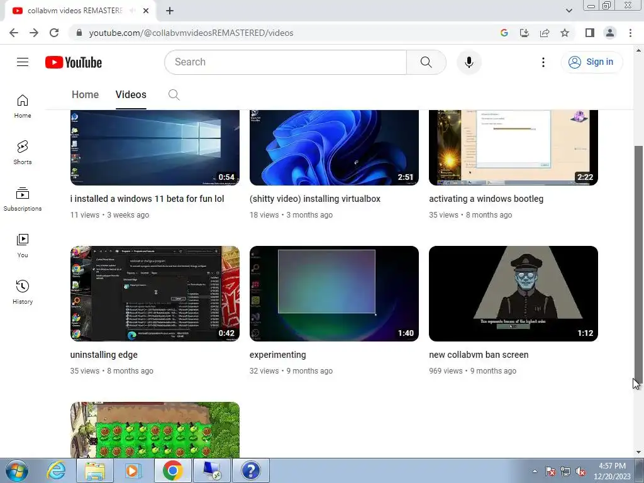Click the scrollbar down arrow

638,453
